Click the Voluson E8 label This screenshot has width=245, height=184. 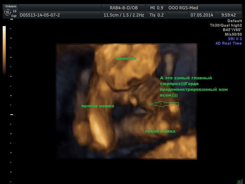[11, 7]
